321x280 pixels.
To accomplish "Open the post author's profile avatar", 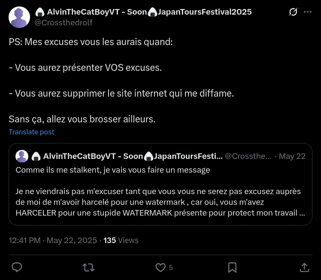I will click(19, 17).
